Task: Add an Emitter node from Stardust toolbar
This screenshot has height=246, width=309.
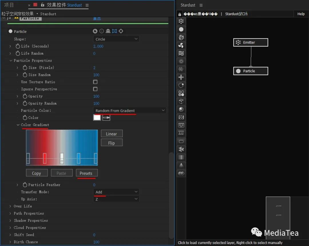Action: [x=181, y=21]
